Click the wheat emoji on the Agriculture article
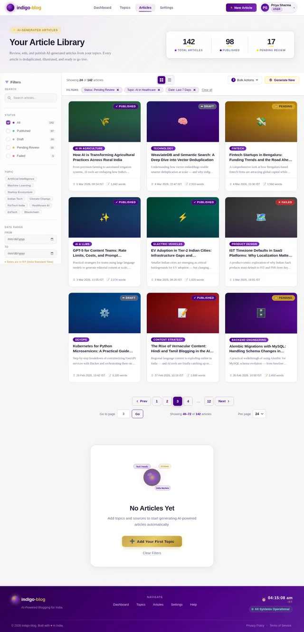The image size is (304, 632). pyautogui.click(x=104, y=121)
